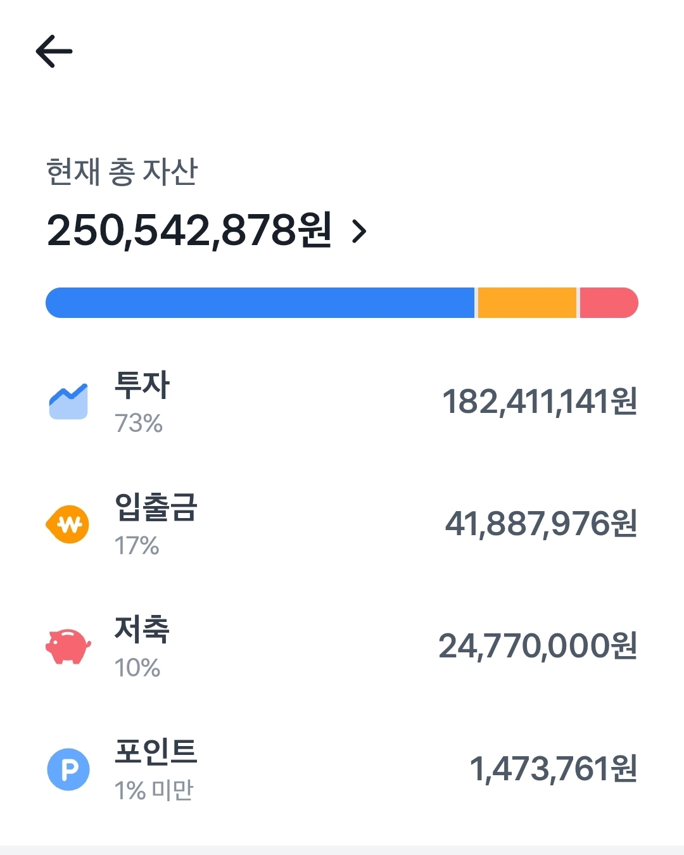Open the 투자 category label
Screen dimensions: 684x855
(x=142, y=385)
